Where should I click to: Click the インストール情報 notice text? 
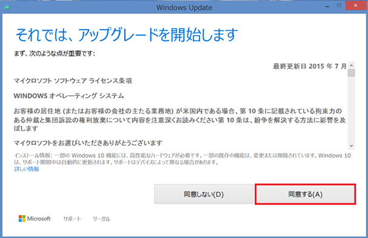182,159
